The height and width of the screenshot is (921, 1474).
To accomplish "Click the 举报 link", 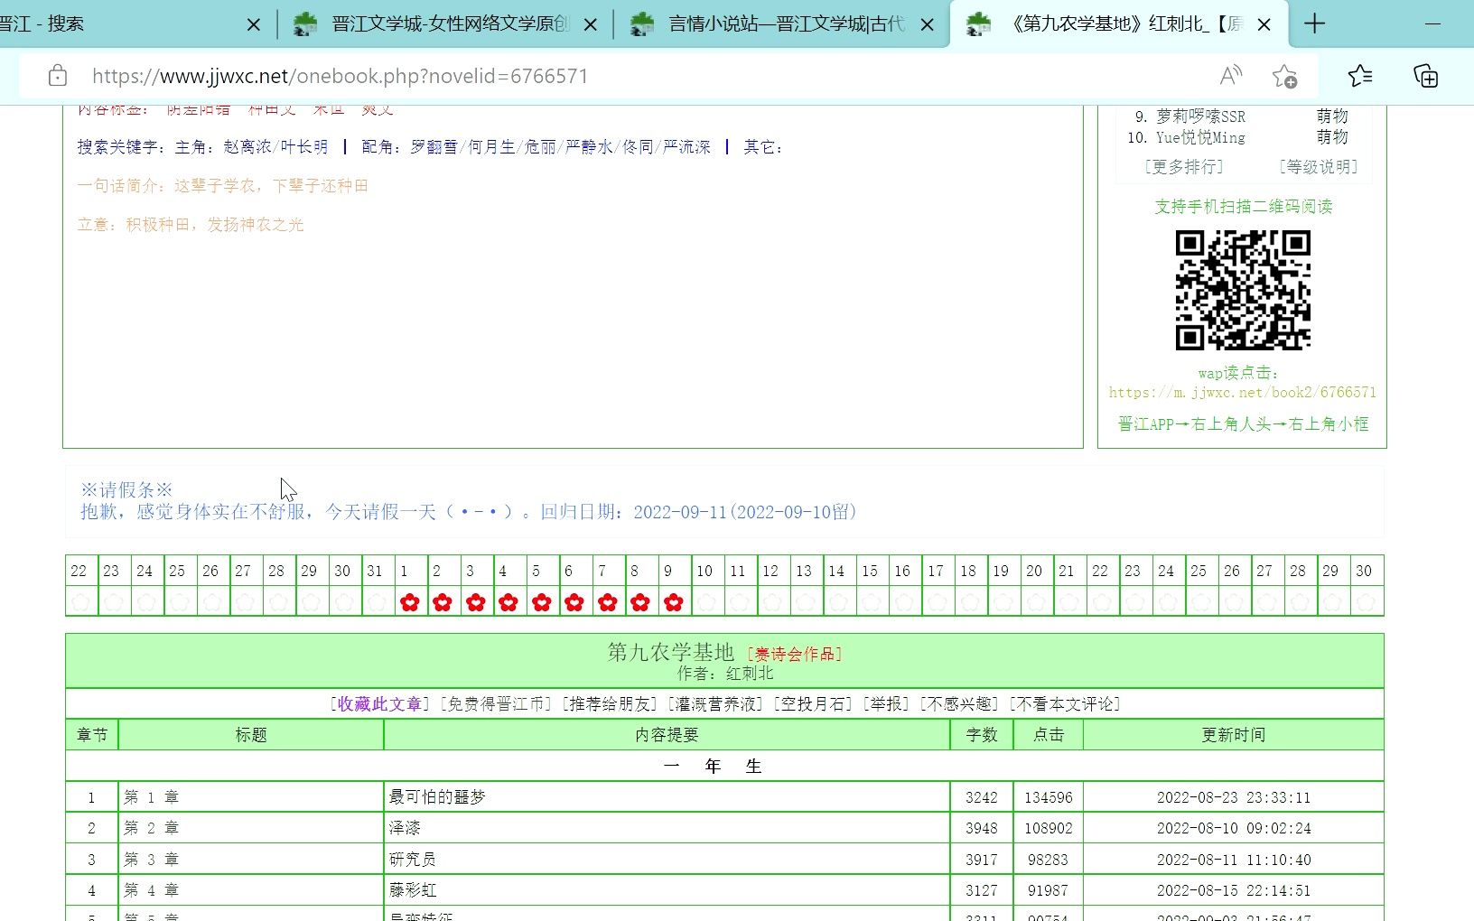I will pos(887,704).
